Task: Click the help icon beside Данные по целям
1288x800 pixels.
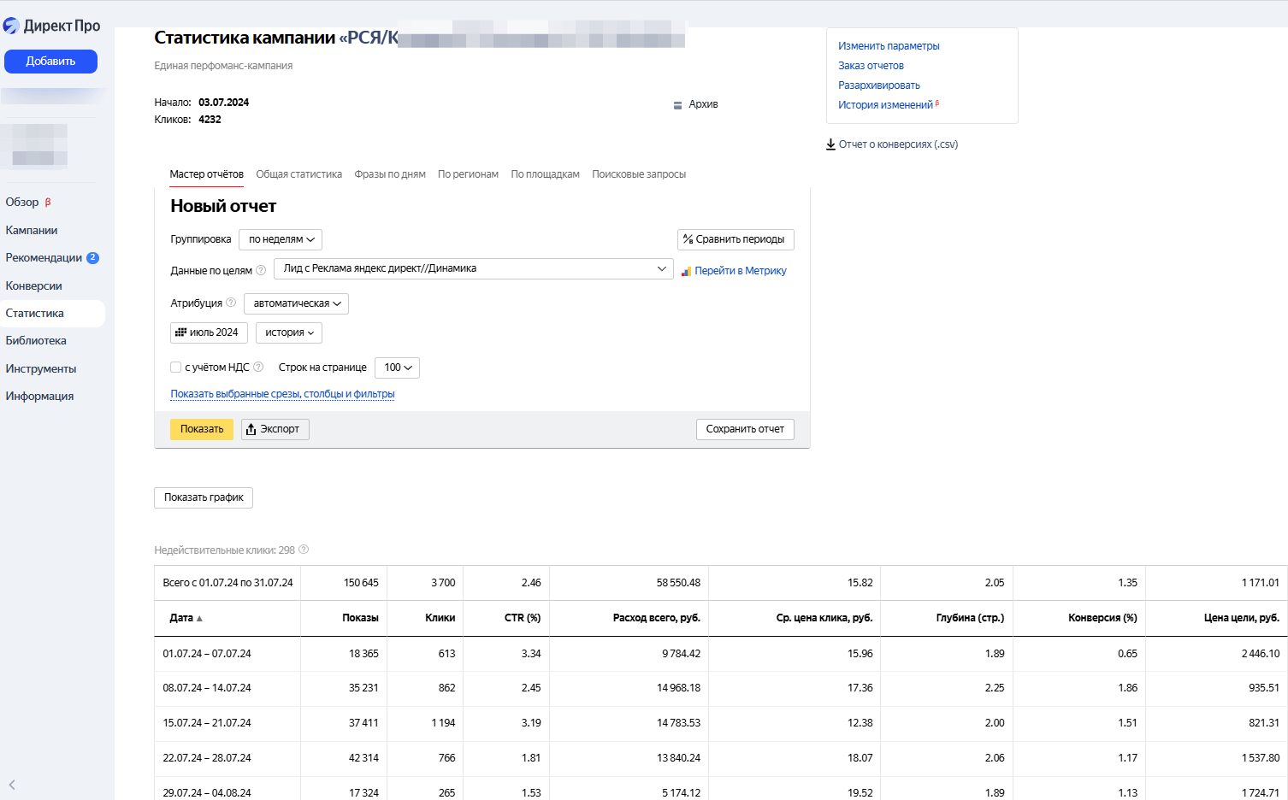Action: coord(261,271)
